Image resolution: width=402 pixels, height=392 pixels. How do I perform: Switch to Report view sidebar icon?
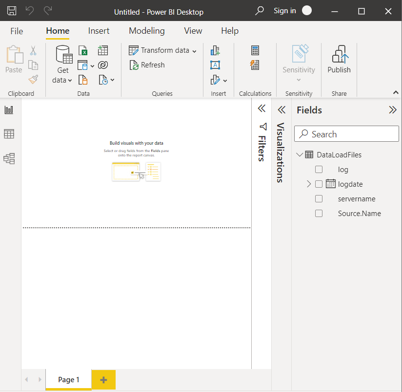pos(9,110)
